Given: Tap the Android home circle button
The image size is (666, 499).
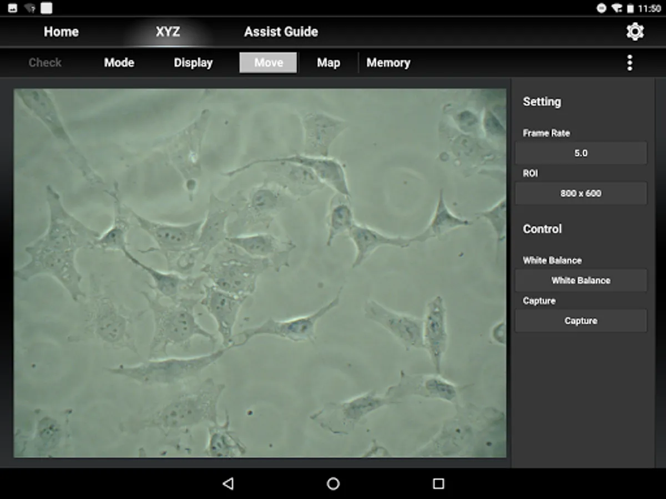Looking at the screenshot, I should pos(333,483).
